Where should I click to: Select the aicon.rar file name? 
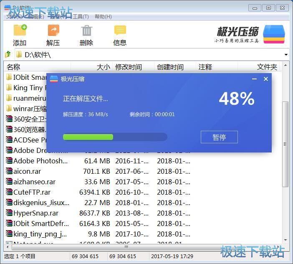27,171
